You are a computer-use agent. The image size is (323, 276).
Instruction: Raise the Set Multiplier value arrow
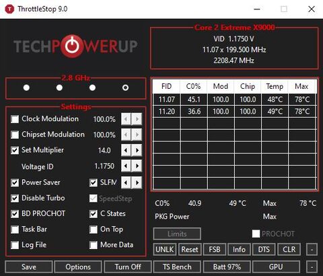(x=137, y=150)
